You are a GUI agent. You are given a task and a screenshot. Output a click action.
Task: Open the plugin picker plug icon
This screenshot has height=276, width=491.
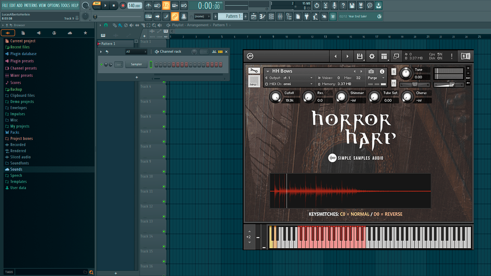(x=306, y=16)
